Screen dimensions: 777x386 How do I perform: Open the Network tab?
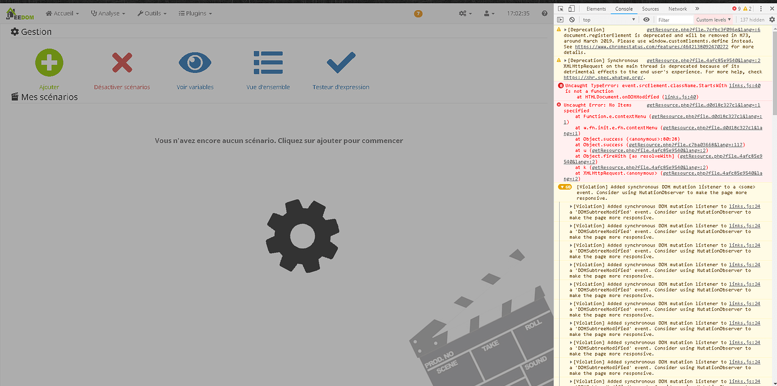[678, 9]
